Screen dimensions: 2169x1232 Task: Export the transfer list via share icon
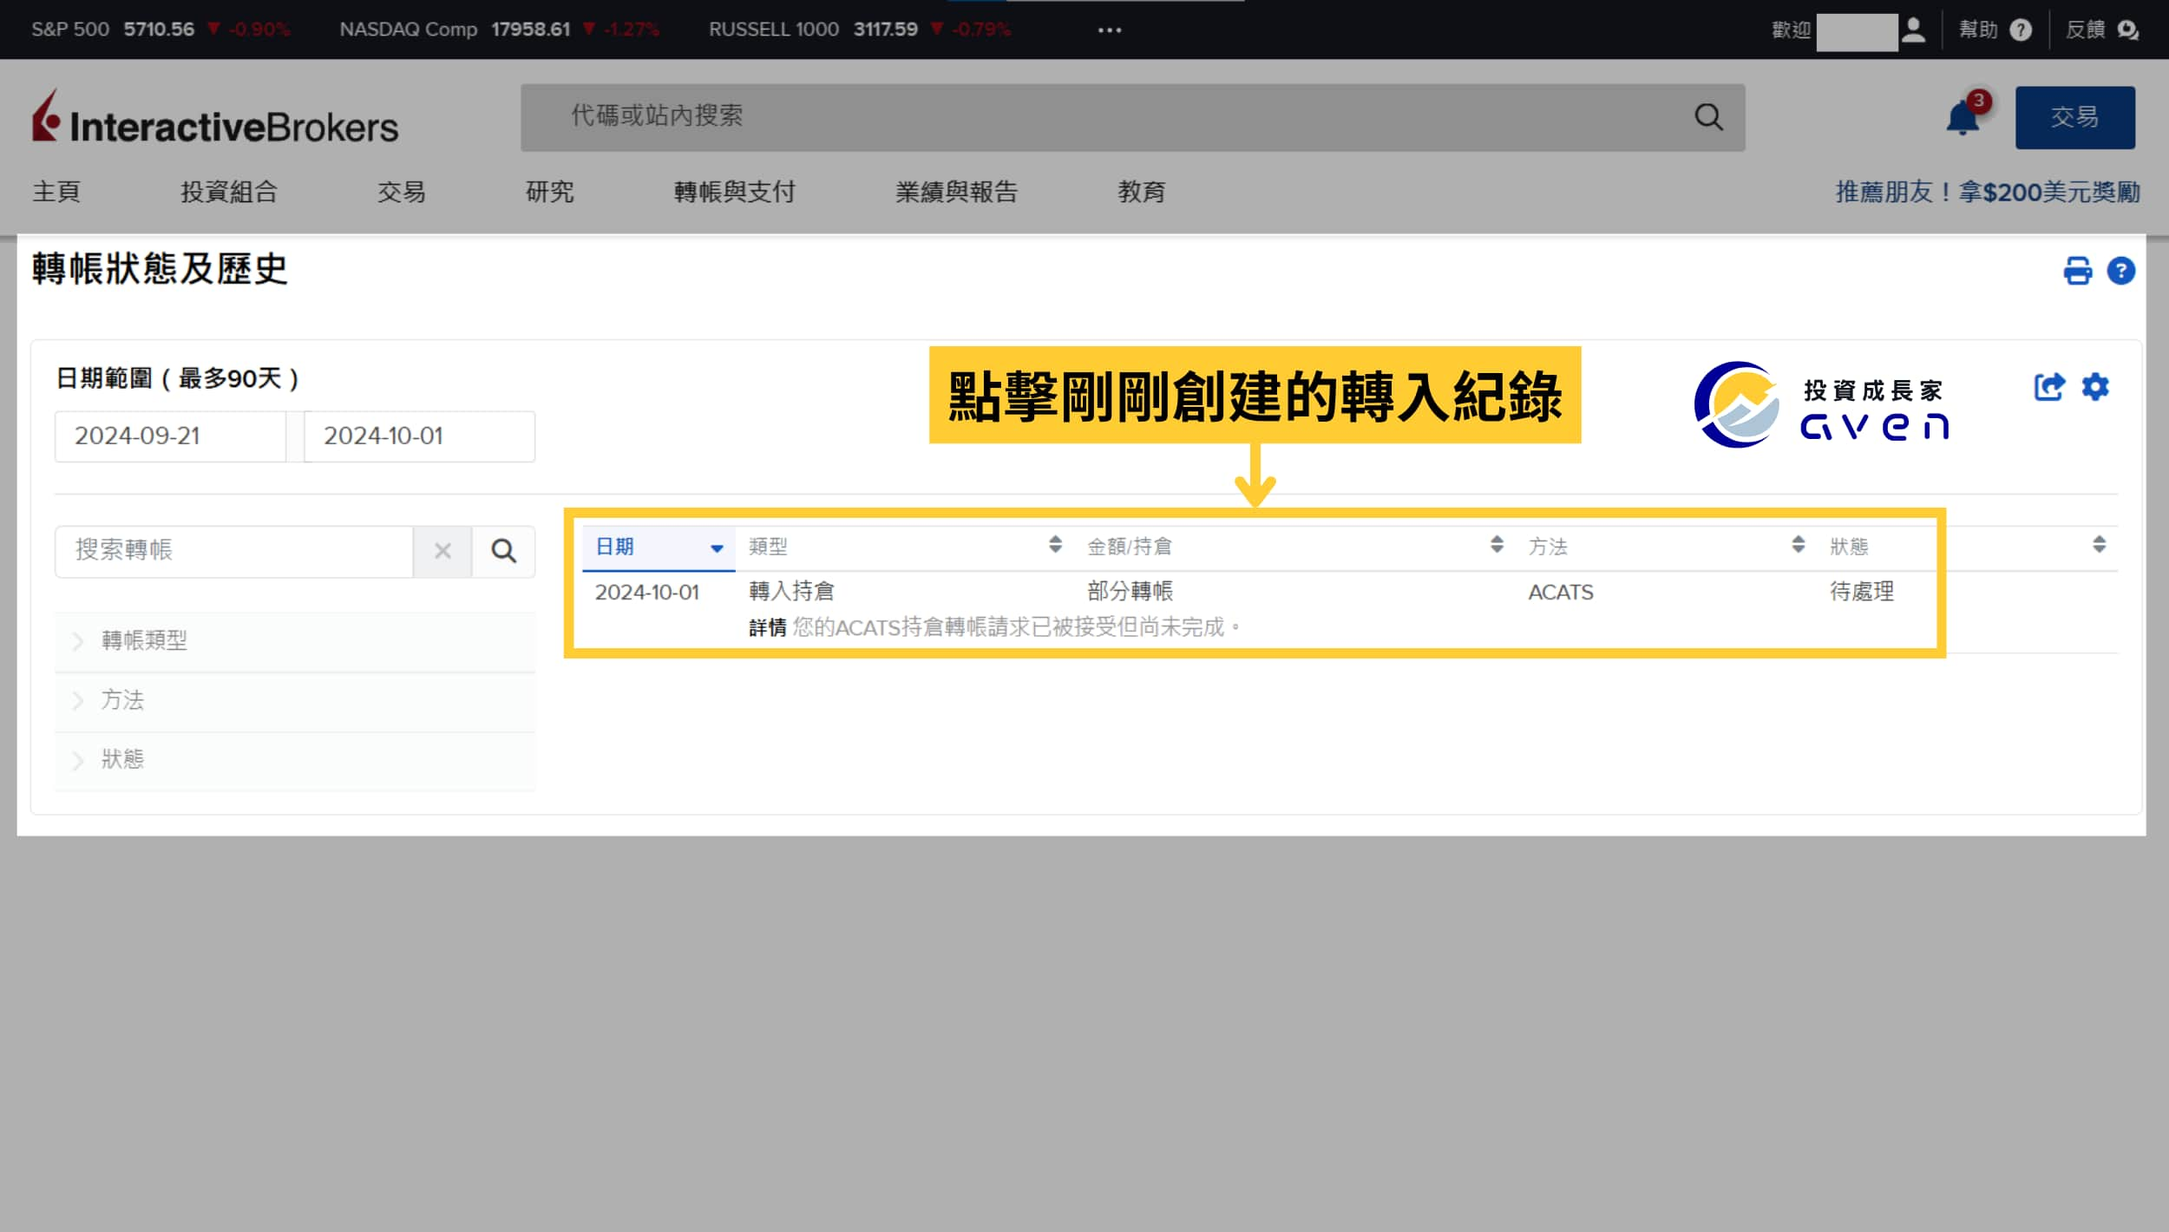point(2049,387)
